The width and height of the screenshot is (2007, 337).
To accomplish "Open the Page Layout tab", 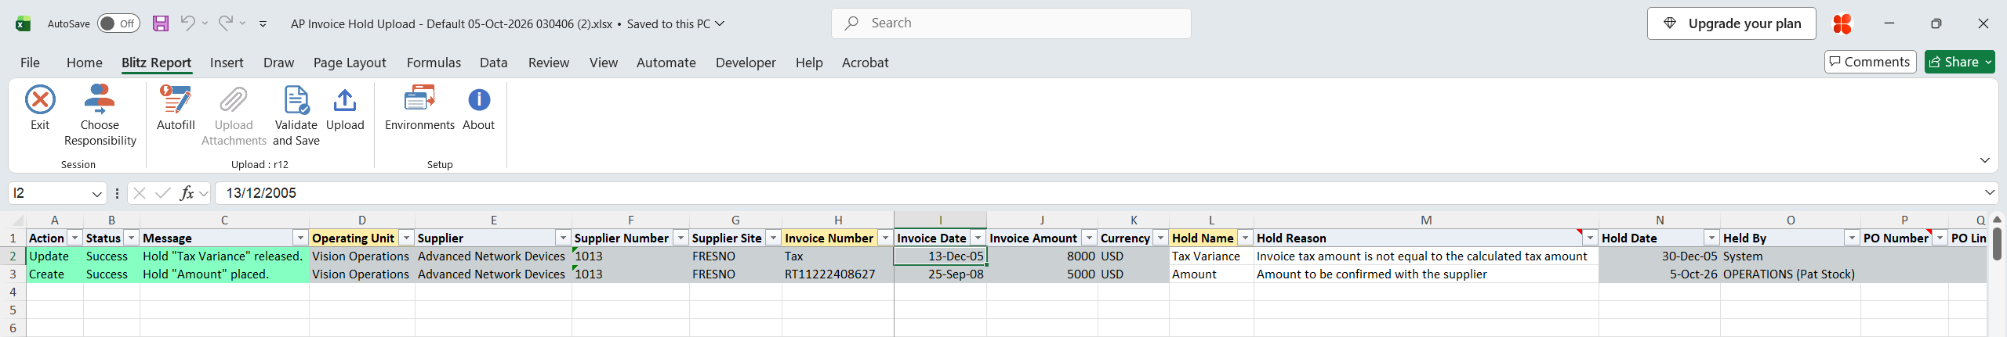I will pos(350,63).
